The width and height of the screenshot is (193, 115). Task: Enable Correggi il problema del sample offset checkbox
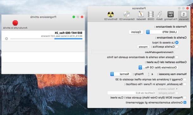185,80
